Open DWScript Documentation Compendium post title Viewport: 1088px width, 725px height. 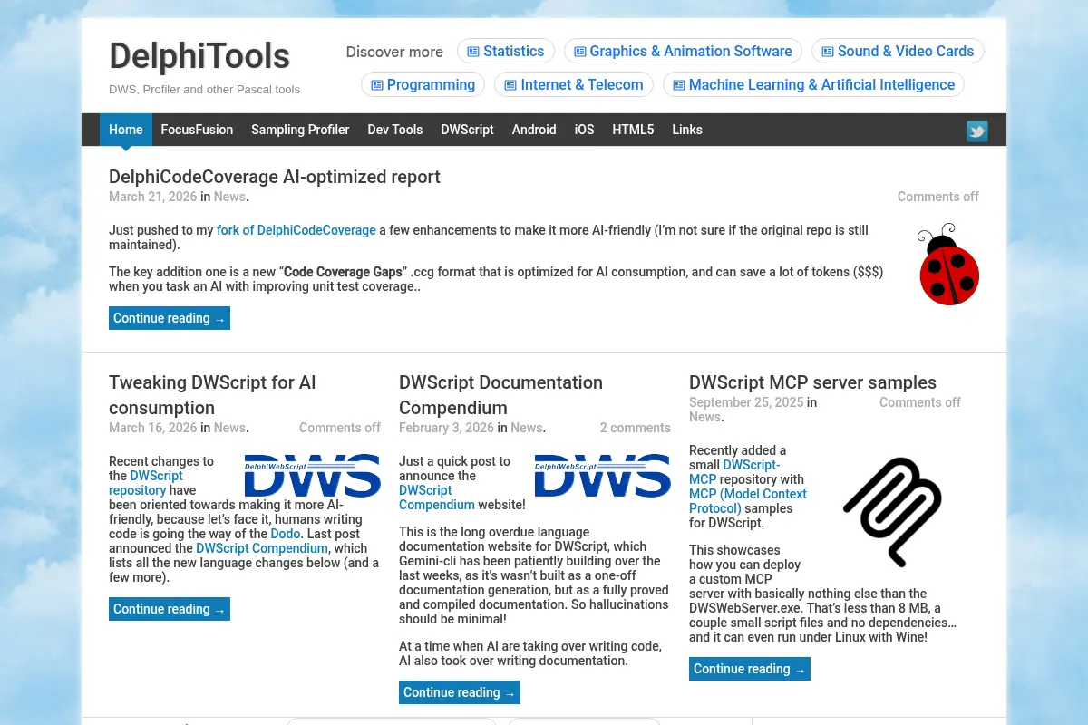500,395
